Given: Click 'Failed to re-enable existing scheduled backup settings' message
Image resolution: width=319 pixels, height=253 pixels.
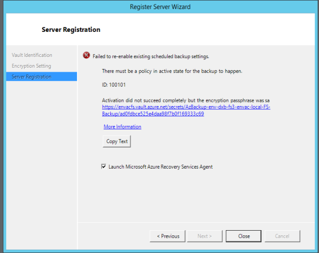Looking at the screenshot, I should [151, 56].
